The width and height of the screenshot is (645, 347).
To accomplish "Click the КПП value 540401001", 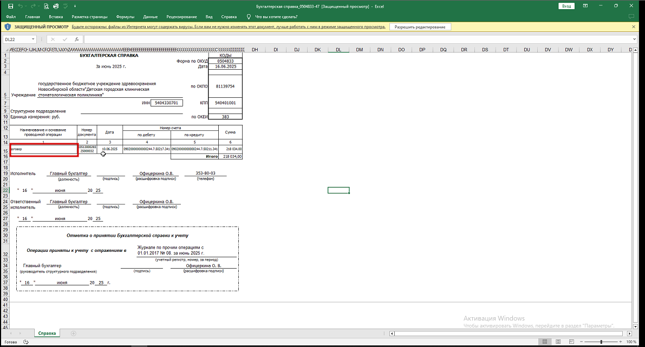I will click(225, 103).
